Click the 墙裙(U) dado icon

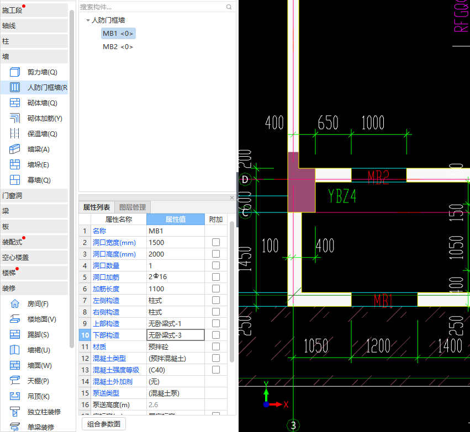pos(15,350)
